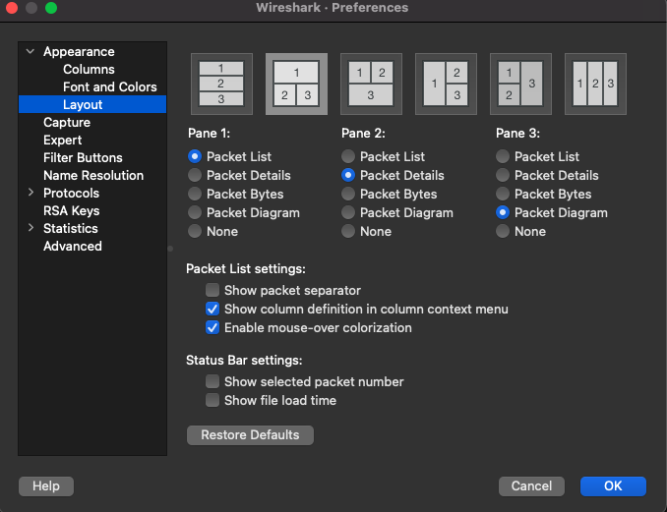
Task: Select Appearance in preferences tree
Action: [x=79, y=51]
